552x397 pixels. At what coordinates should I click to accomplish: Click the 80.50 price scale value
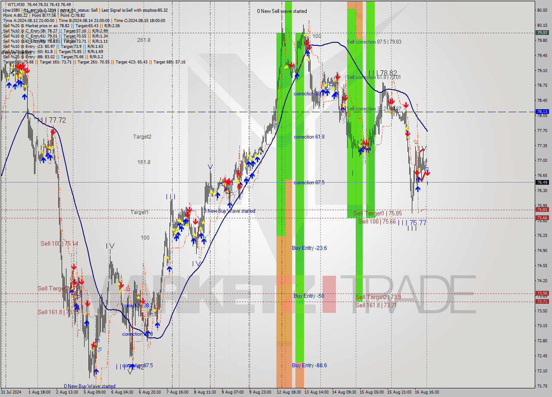(542, 10)
